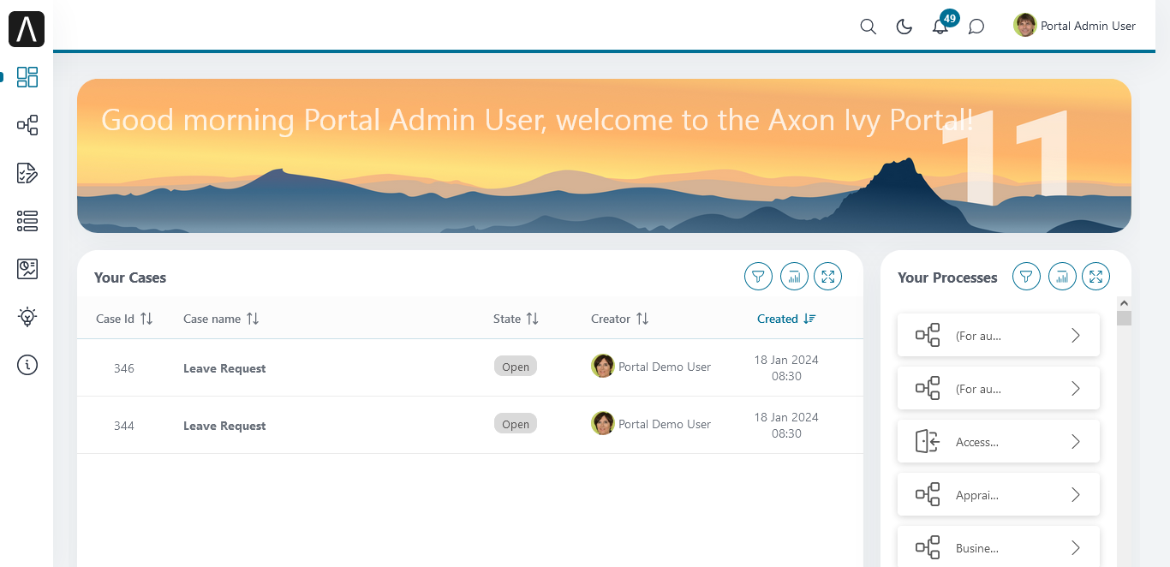Viewport: 1170px width, 567px height.
Task: Click the created date of case 344
Action: click(786, 425)
